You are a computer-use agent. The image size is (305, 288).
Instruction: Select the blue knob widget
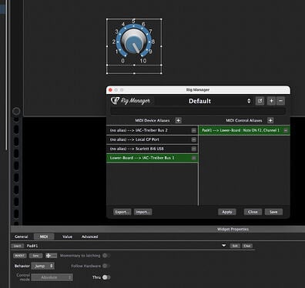[133, 42]
